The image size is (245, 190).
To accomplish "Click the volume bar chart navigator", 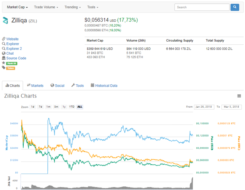I will coord(107,183).
